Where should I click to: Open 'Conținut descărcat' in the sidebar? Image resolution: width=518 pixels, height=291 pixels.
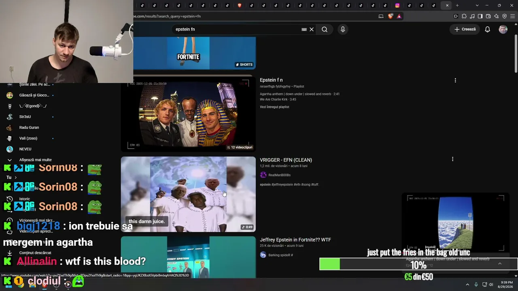click(x=35, y=253)
